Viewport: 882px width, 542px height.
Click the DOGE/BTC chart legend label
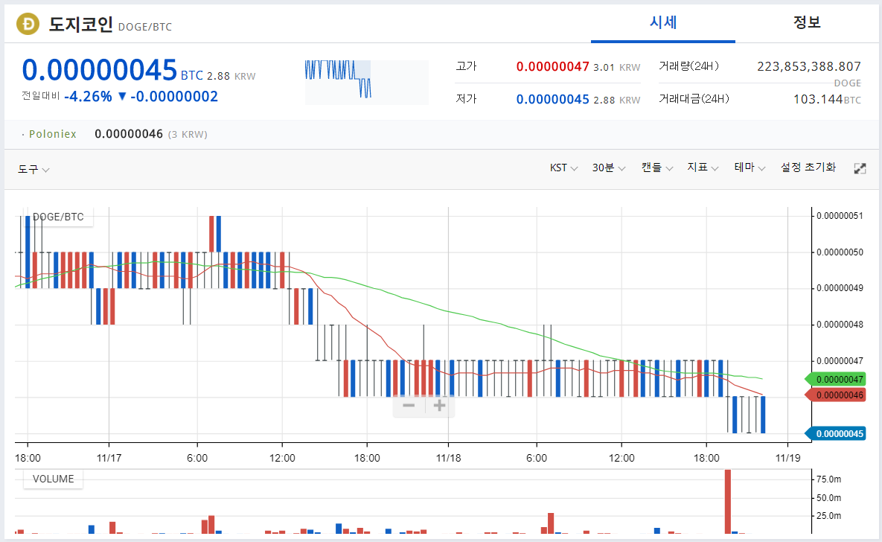click(x=58, y=217)
